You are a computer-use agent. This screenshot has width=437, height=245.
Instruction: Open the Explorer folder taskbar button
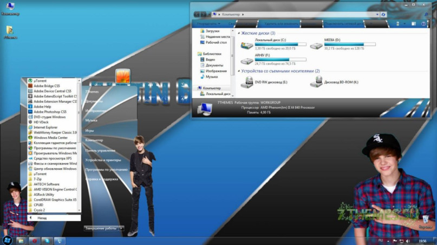coord(21,241)
